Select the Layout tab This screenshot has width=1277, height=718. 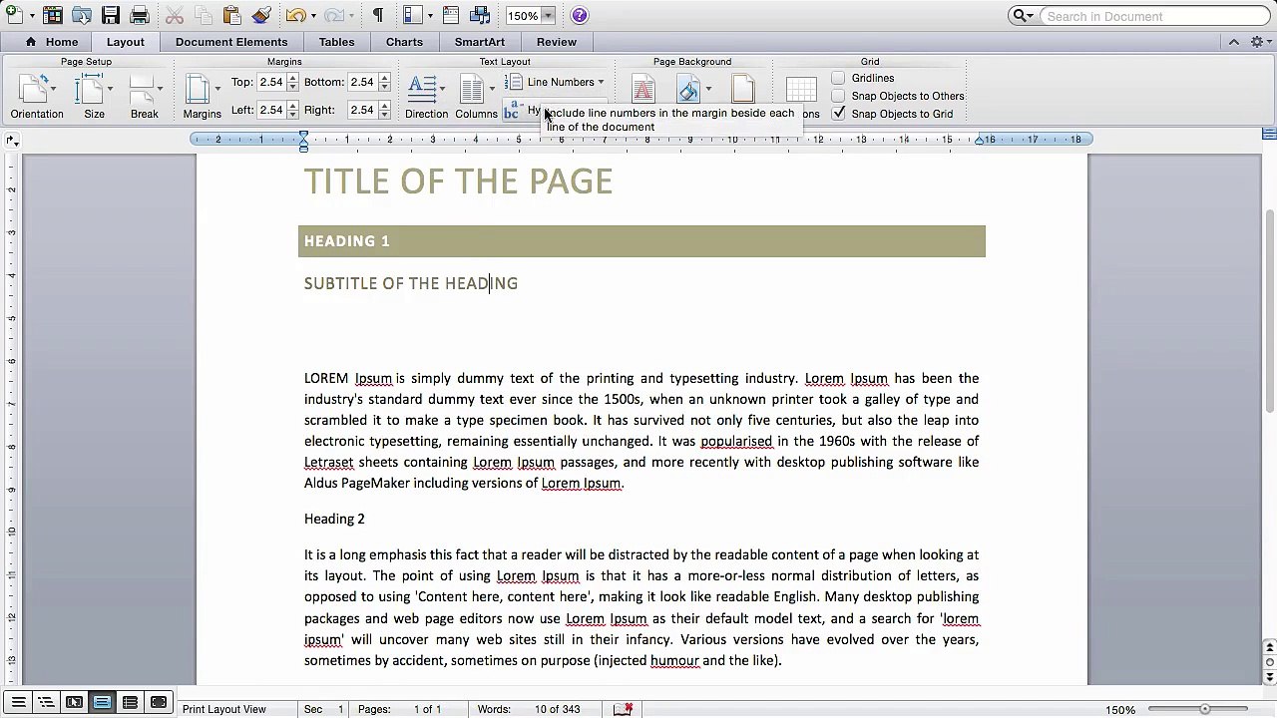tap(126, 42)
